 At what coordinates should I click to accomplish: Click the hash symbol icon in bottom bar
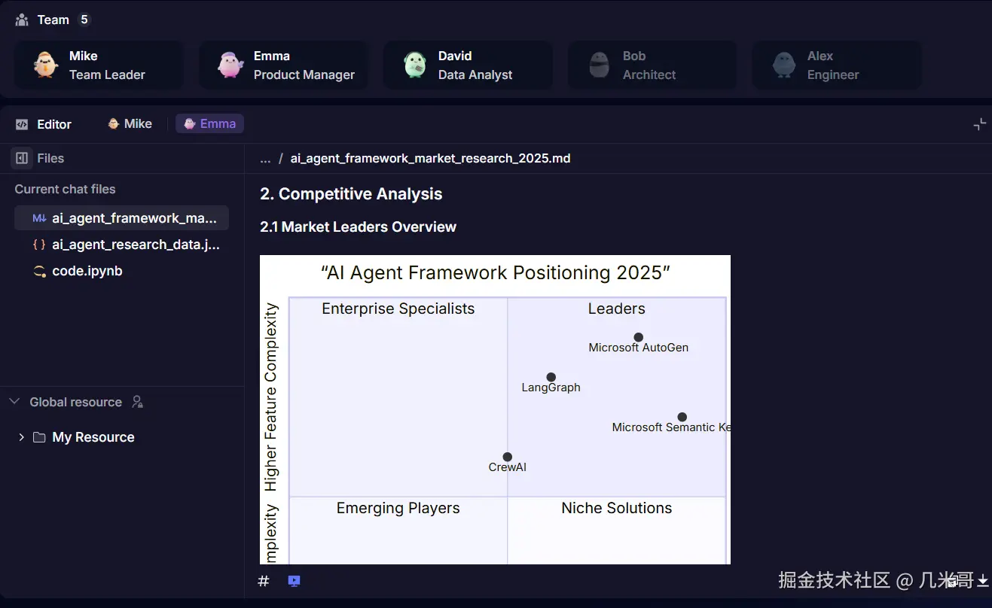pos(264,581)
